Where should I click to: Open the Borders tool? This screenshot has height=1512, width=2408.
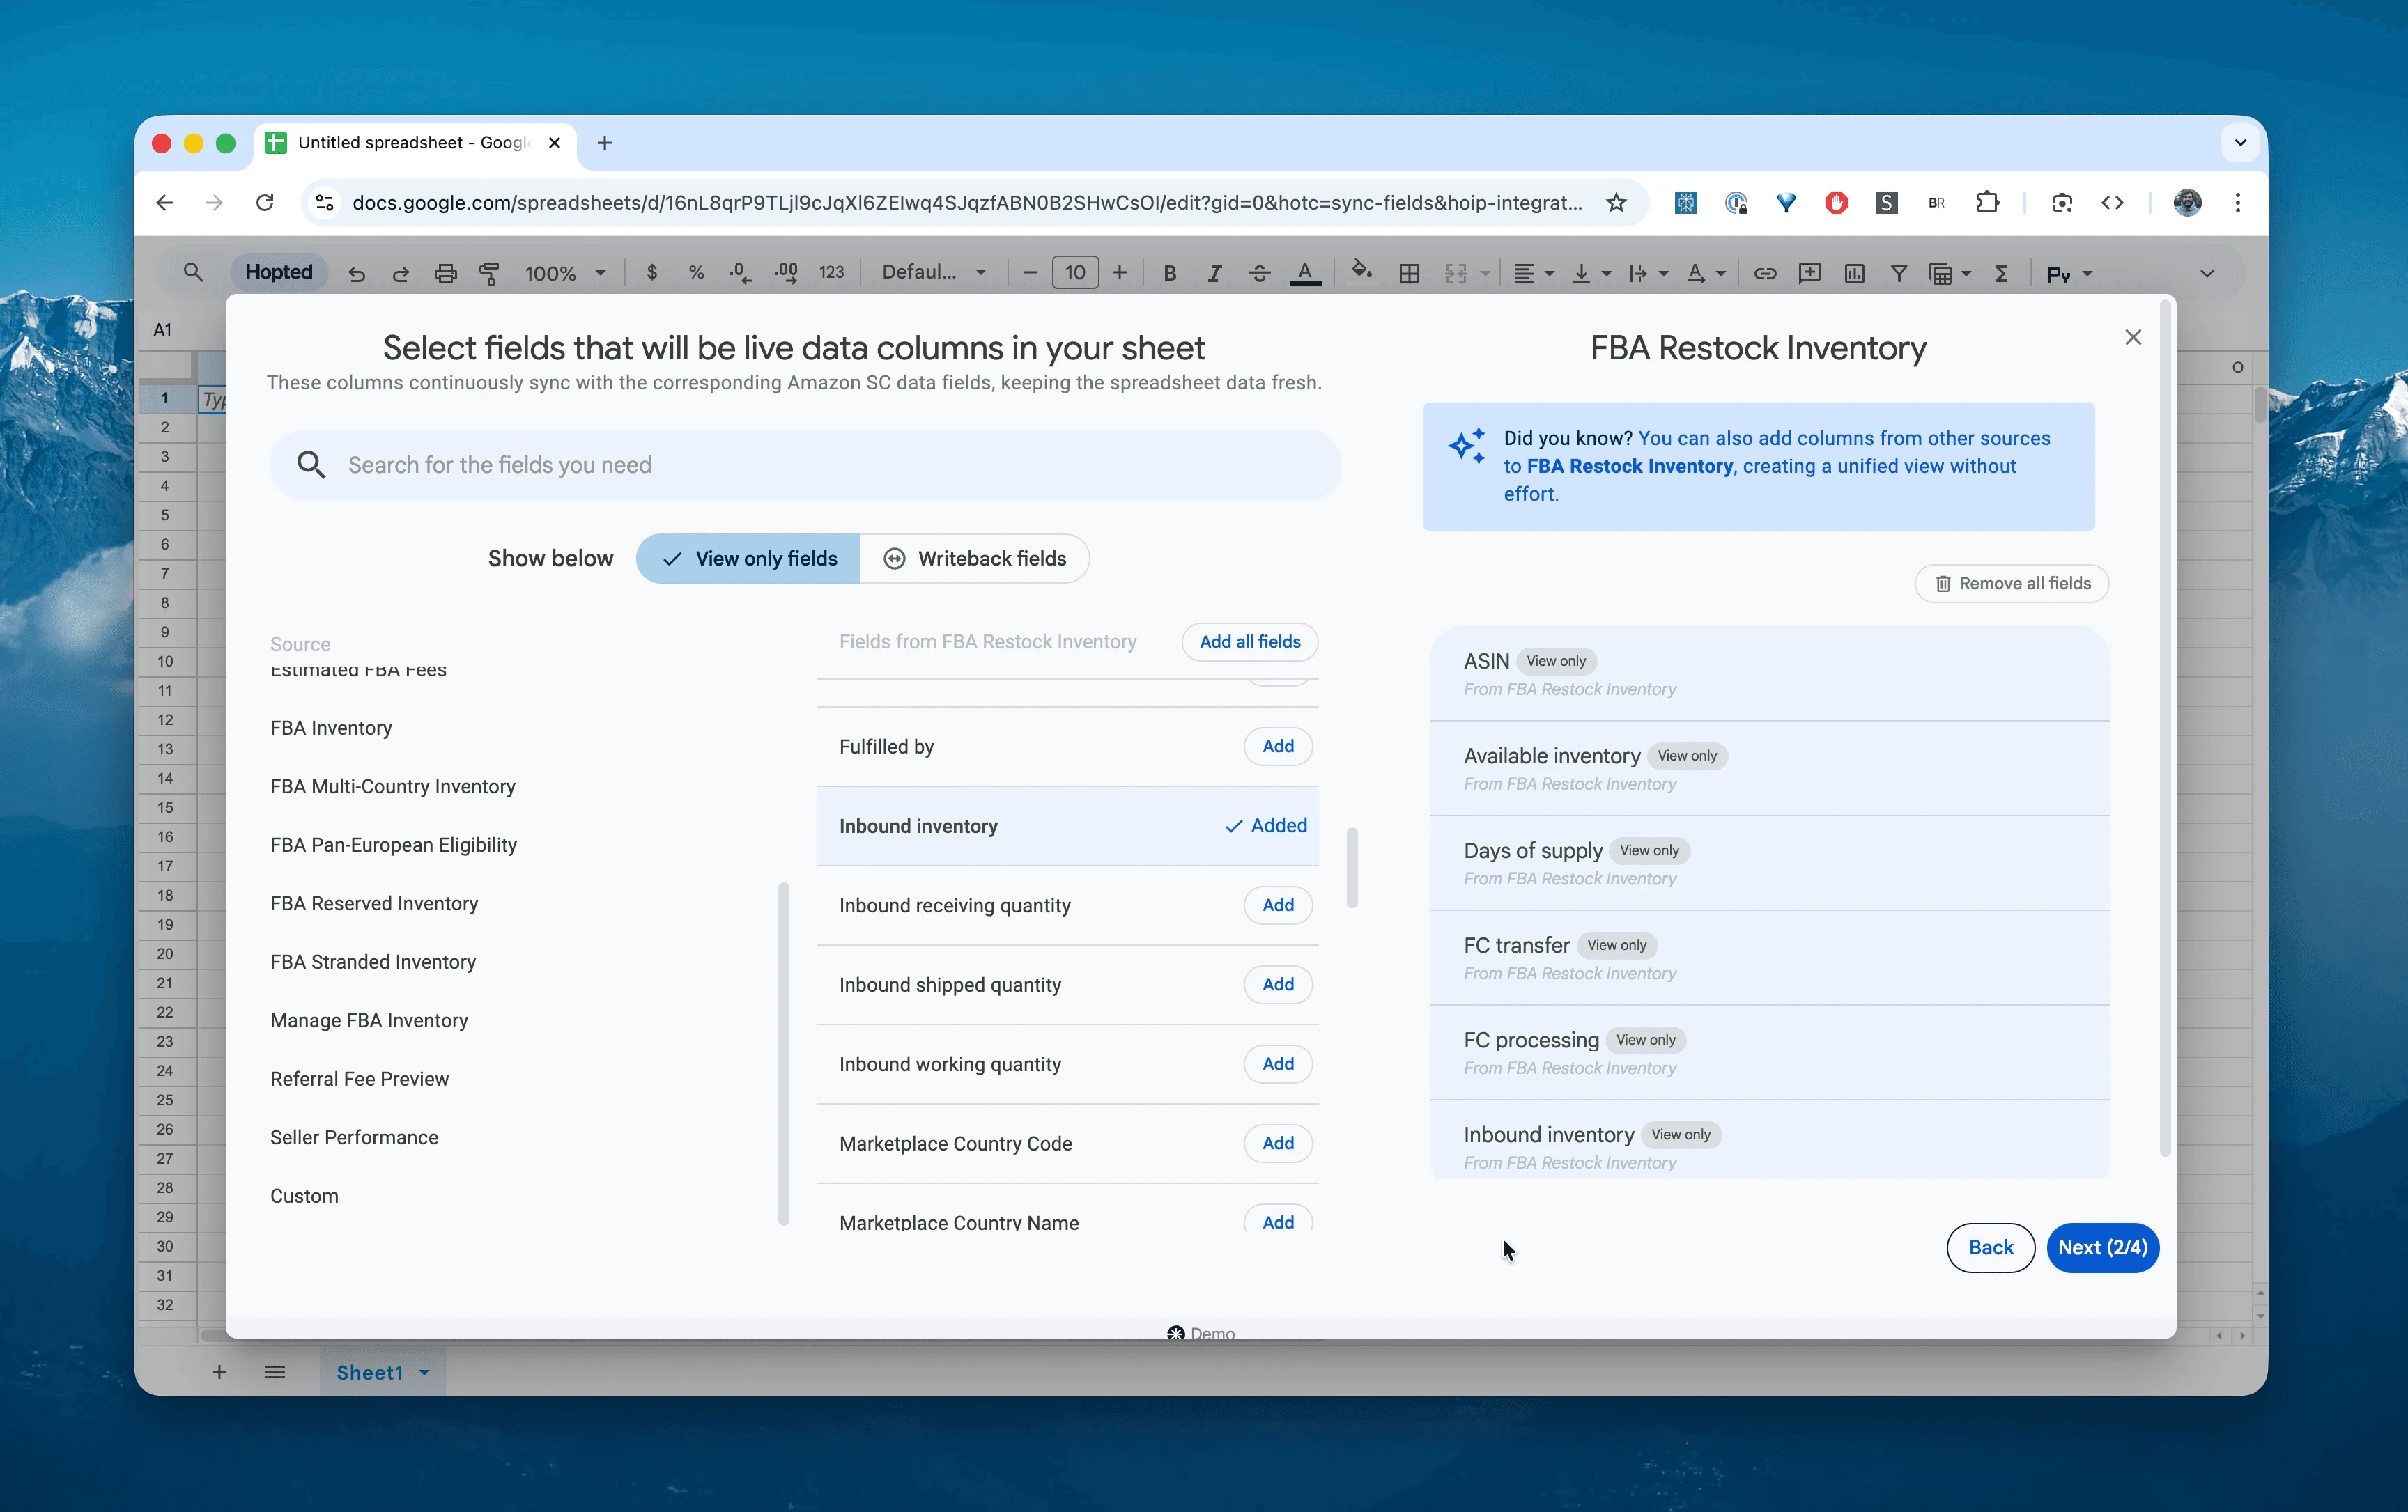[1409, 274]
